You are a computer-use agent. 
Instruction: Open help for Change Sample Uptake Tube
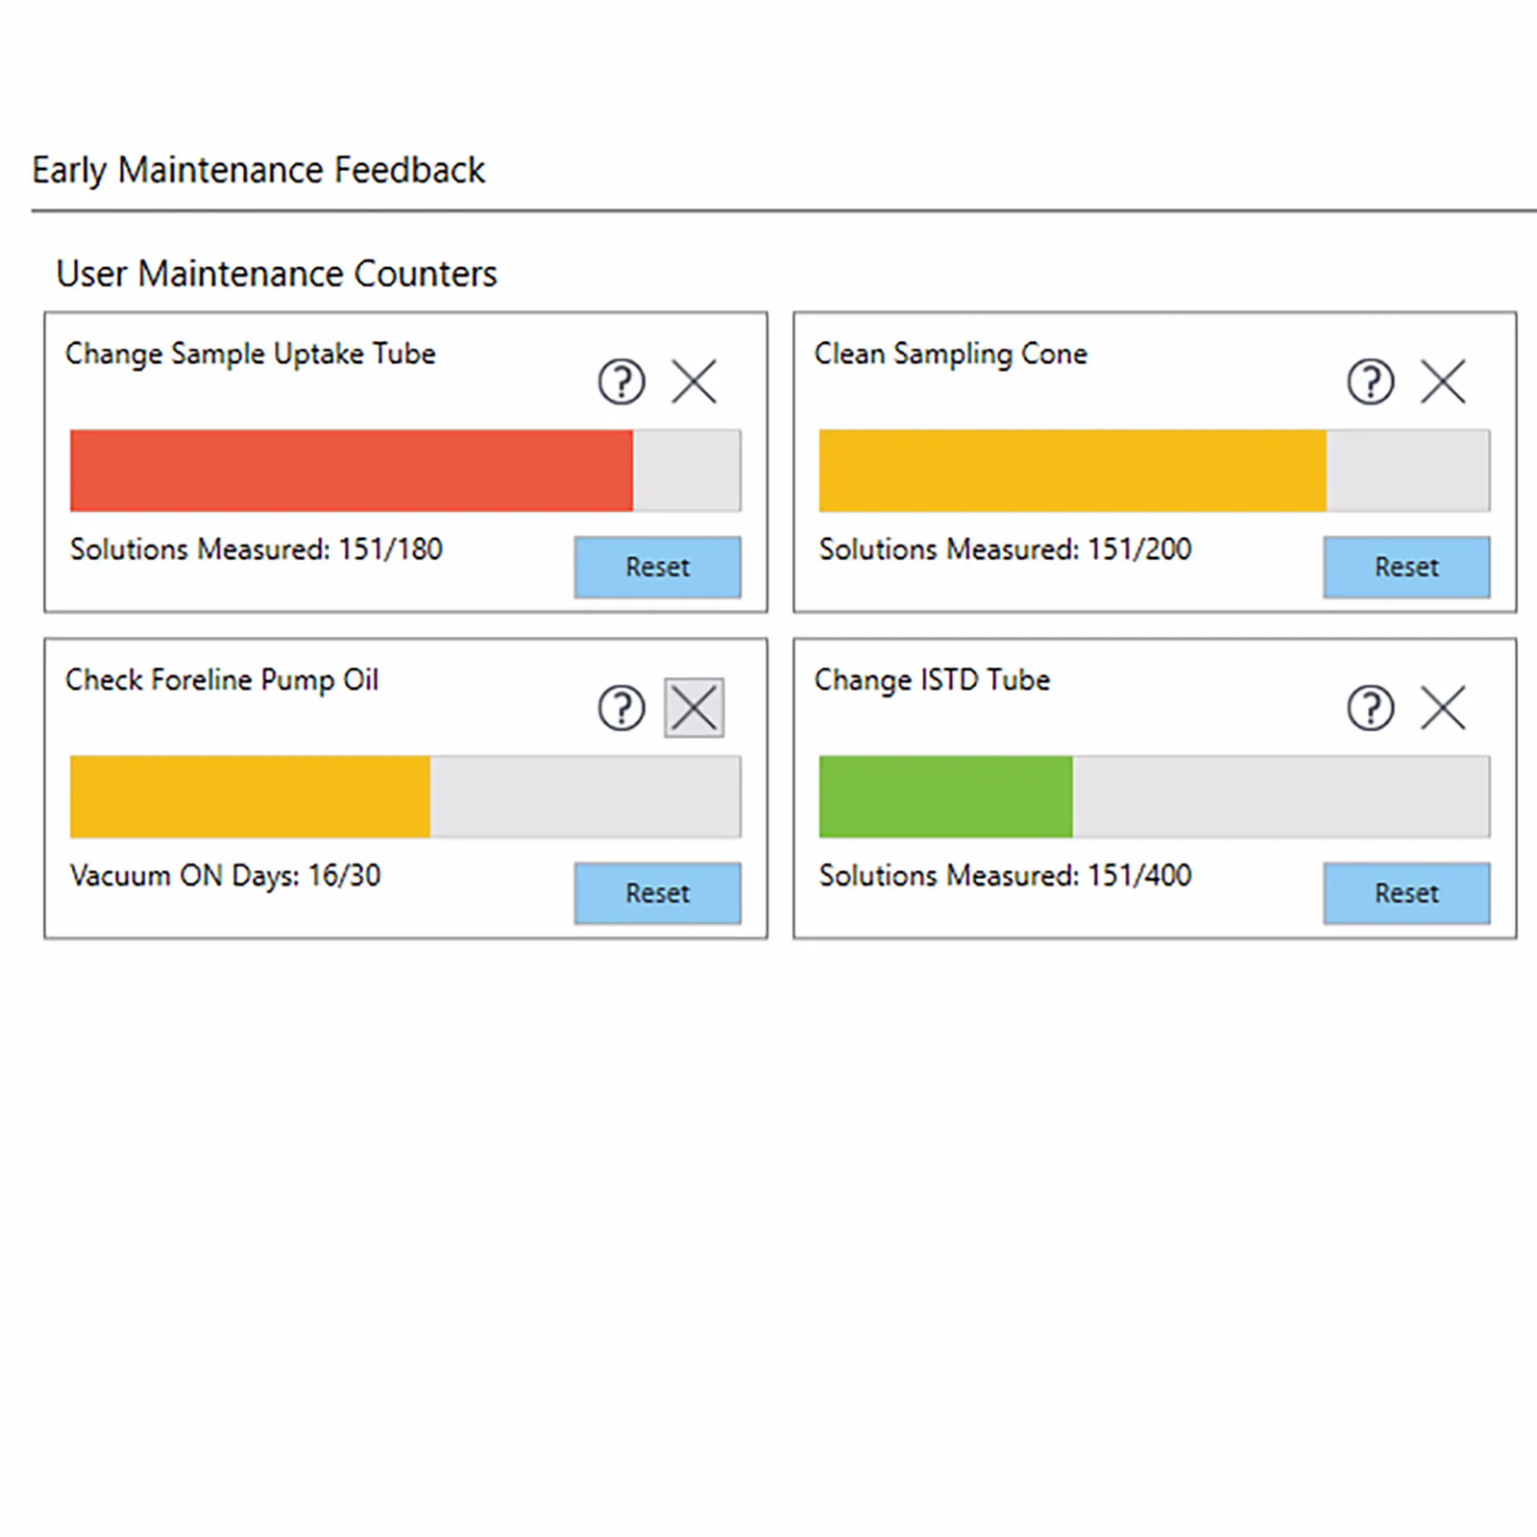[x=622, y=381]
